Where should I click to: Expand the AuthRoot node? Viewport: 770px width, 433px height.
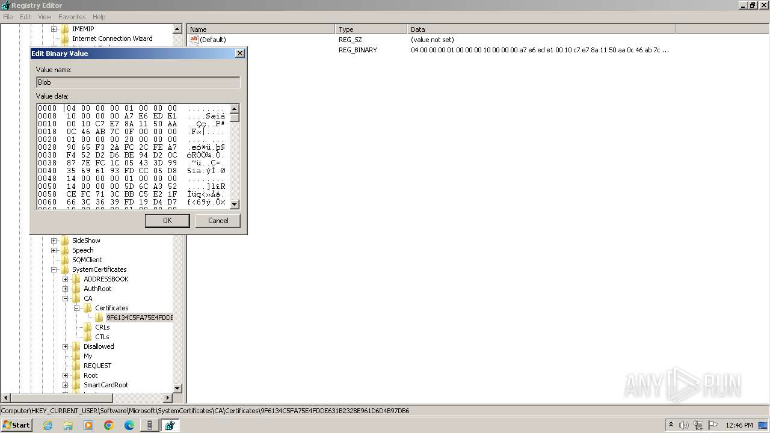[x=65, y=289]
